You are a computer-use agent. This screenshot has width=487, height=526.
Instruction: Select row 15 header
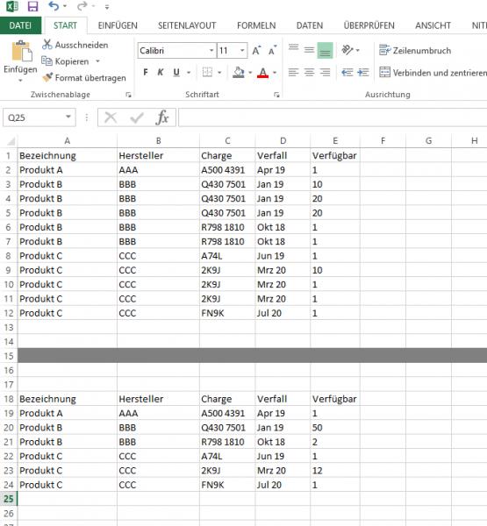tap(9, 356)
